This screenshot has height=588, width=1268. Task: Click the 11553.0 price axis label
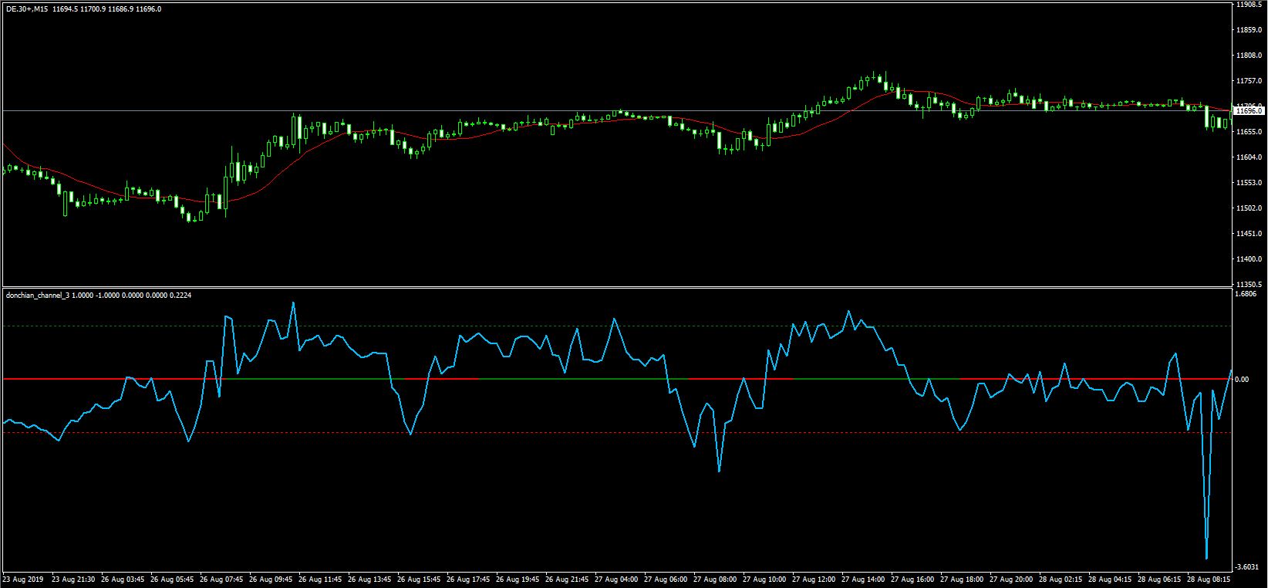coord(1248,183)
